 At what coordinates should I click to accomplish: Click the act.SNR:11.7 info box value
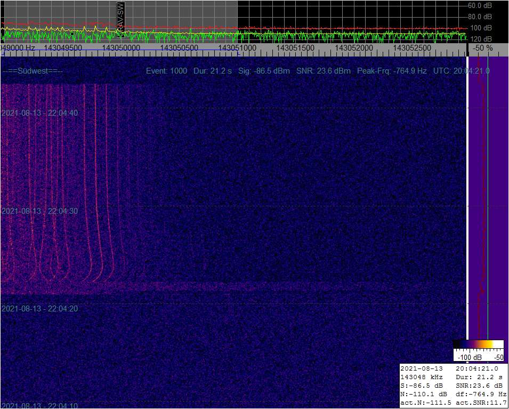click(x=481, y=403)
